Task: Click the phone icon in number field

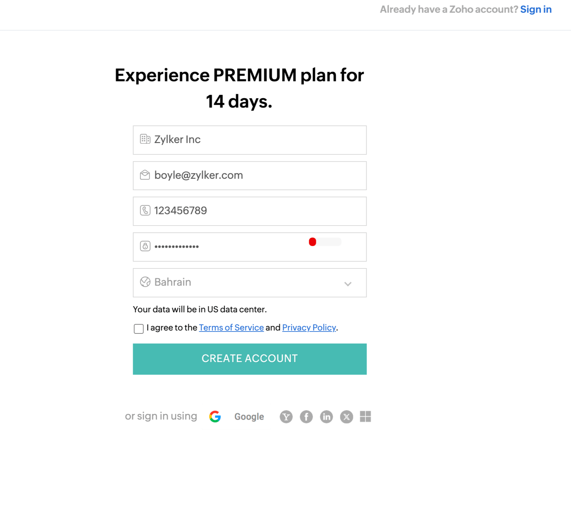Action: (145, 211)
